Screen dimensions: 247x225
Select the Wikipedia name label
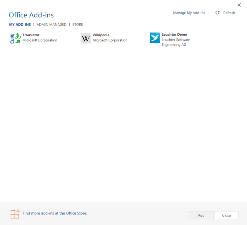[101, 35]
